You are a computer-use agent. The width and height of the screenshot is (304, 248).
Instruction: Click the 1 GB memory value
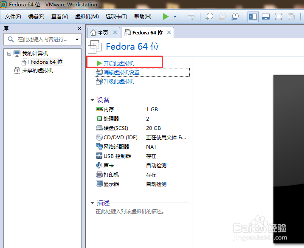152,110
